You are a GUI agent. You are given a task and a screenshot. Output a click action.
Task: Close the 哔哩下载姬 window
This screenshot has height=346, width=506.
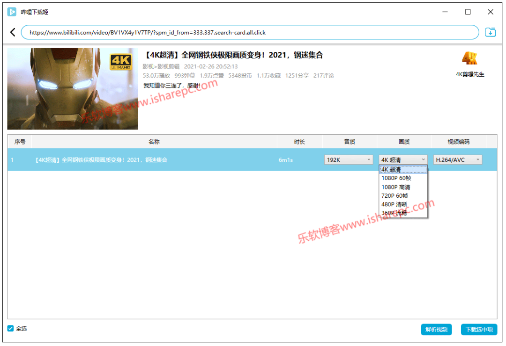tap(490, 12)
